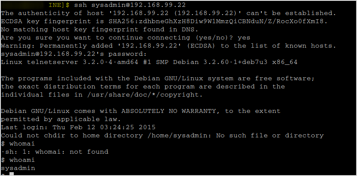357x176 pixels.
Task: Click the /usr/share/doc/*/copyright path text
Action: pyautogui.click(x=145, y=95)
